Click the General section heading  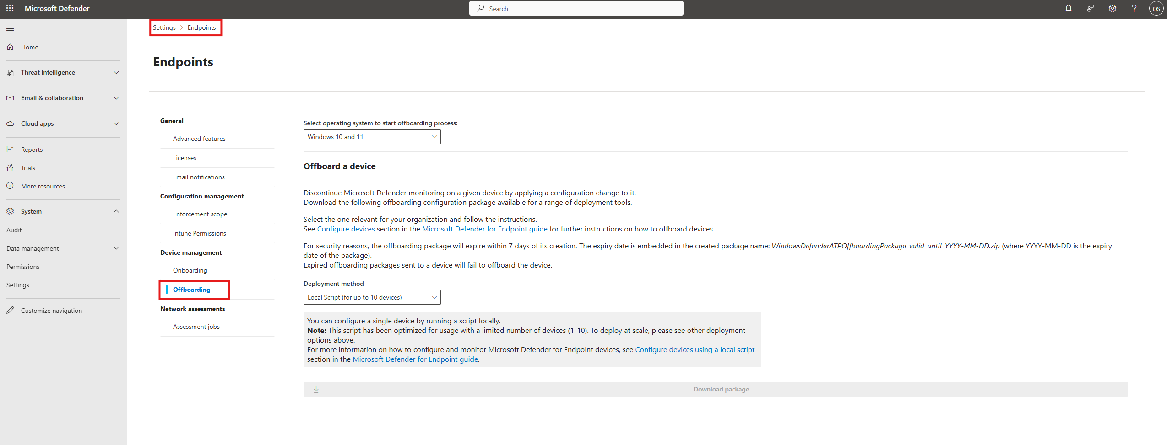[x=172, y=121]
